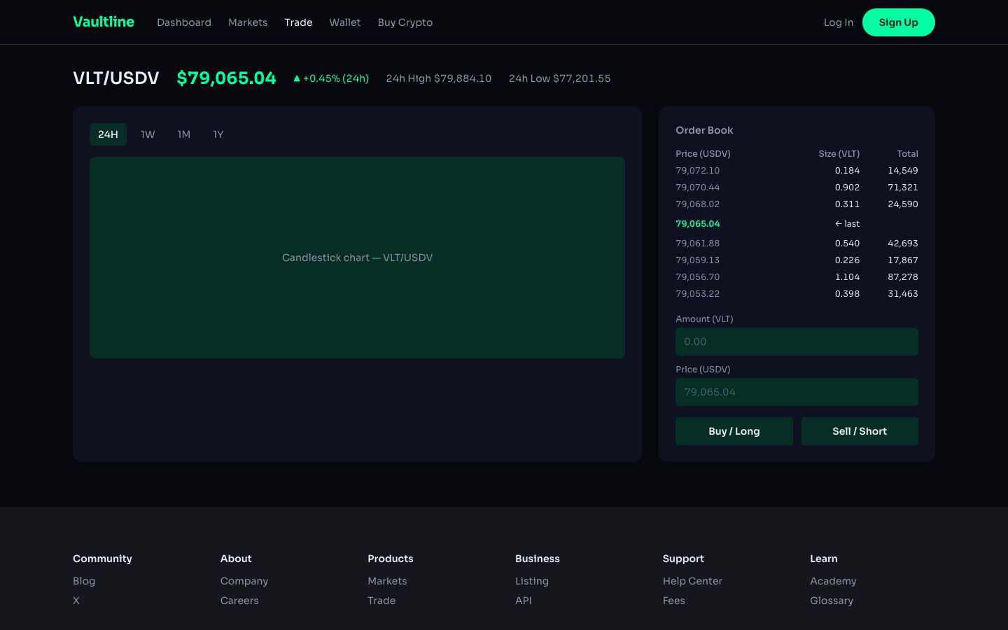This screenshot has width=1008, height=630.
Task: Click the VLT/USDV pair title
Action: coord(116,78)
